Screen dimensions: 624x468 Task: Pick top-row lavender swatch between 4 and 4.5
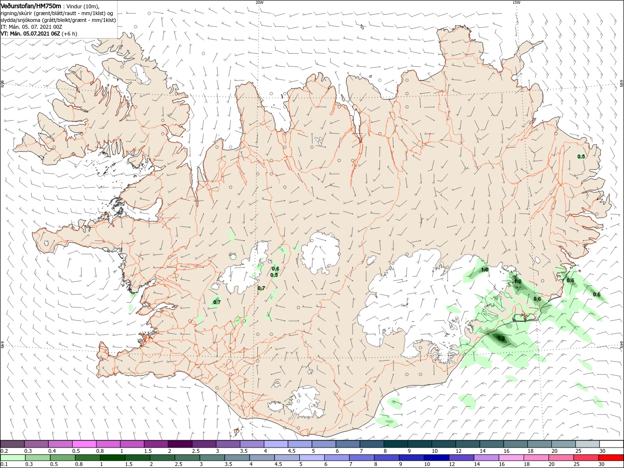275,444
